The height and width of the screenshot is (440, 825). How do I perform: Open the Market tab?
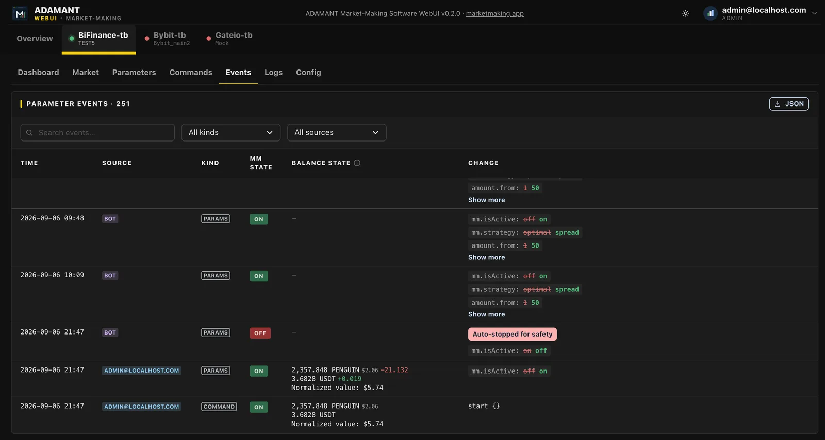(x=86, y=73)
